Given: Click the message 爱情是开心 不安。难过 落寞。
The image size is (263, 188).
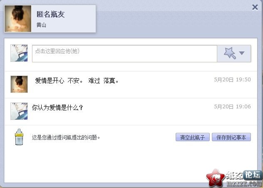Looking at the screenshot, I should tap(77, 81).
